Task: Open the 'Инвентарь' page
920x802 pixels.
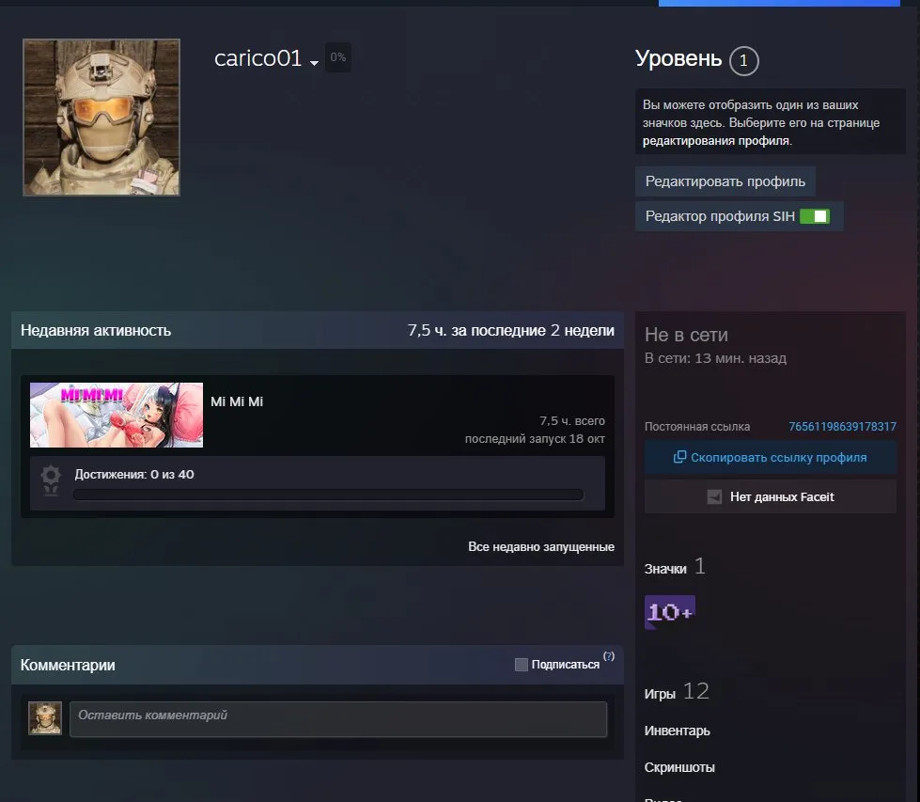Action: 678,731
